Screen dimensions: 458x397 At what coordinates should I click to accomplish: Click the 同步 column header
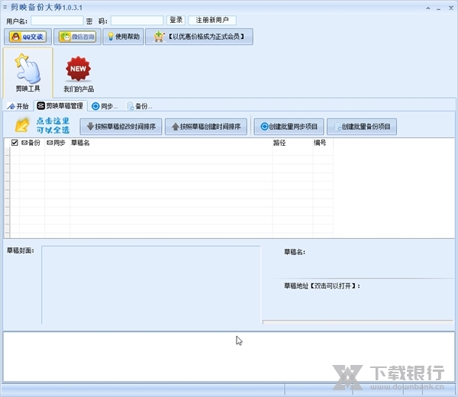point(57,143)
